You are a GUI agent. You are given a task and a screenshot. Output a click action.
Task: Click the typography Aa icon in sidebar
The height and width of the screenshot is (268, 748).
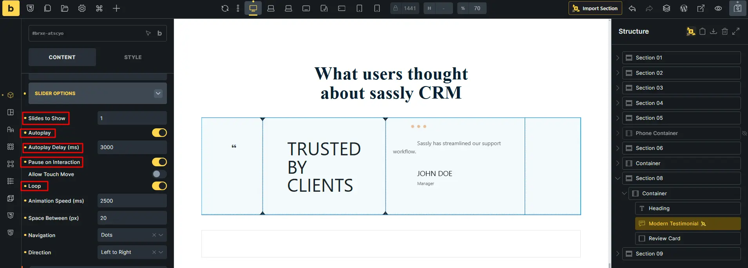11,130
